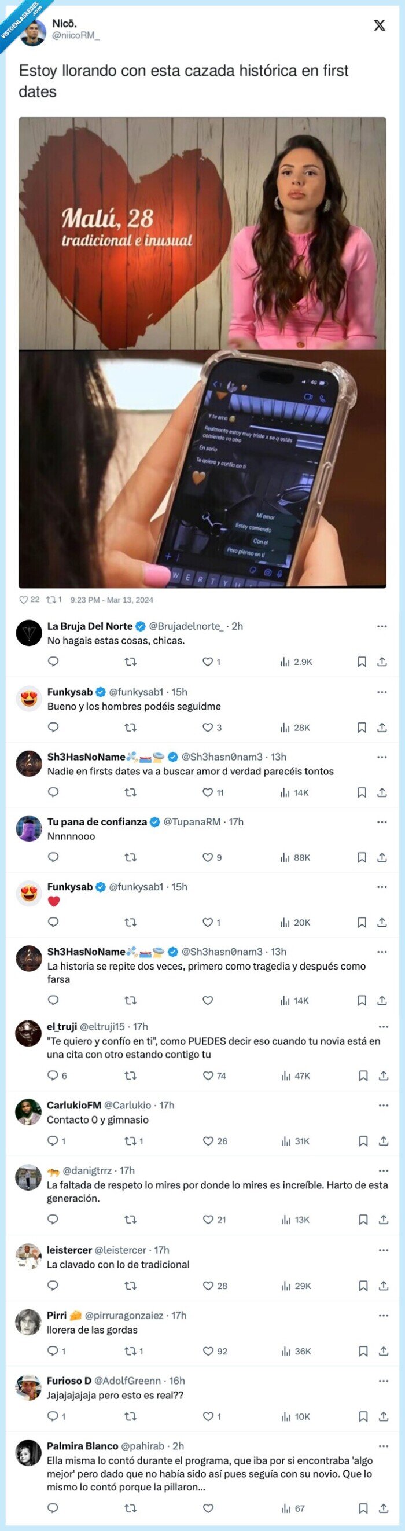
Task: Open @niicoRM_ profile handle
Action: coord(75,35)
